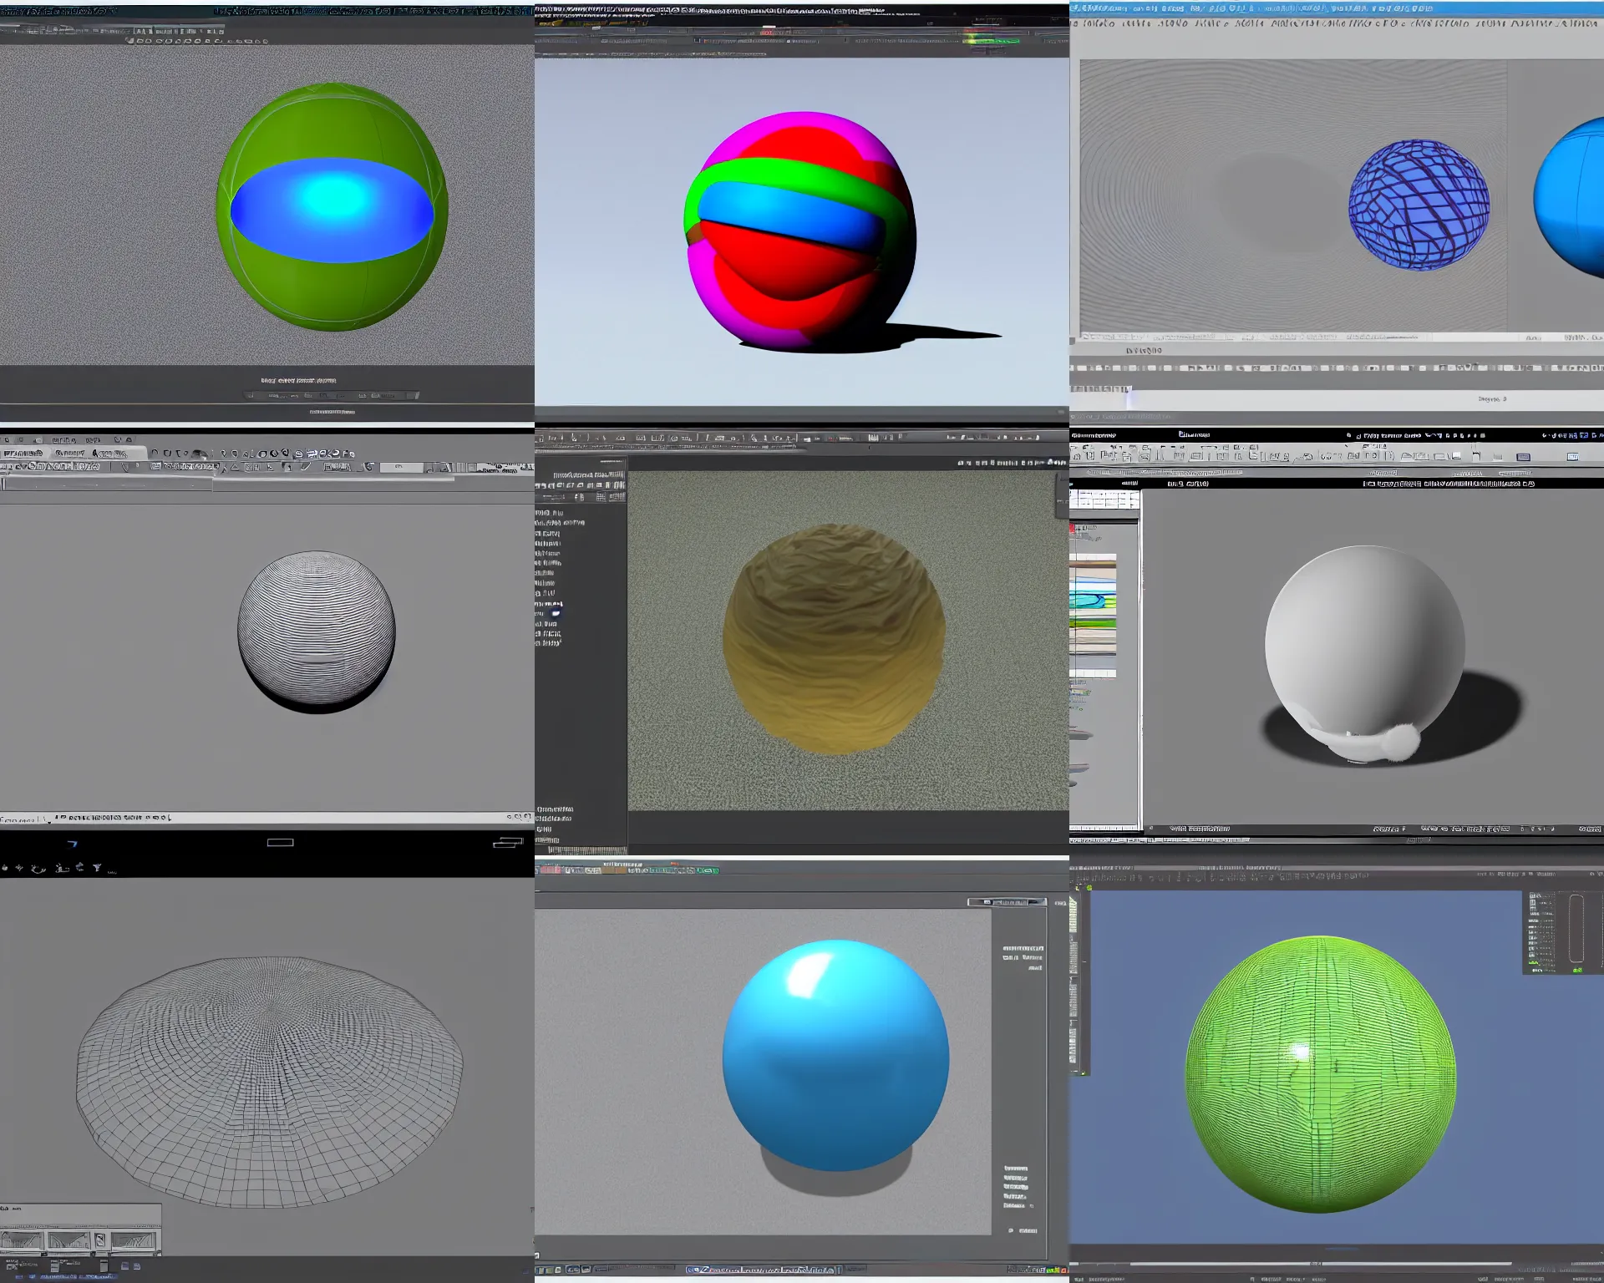Viewport: 1604px width, 1283px height.
Task: Select the pink, red and green striped sphere
Action: [x=800, y=231]
